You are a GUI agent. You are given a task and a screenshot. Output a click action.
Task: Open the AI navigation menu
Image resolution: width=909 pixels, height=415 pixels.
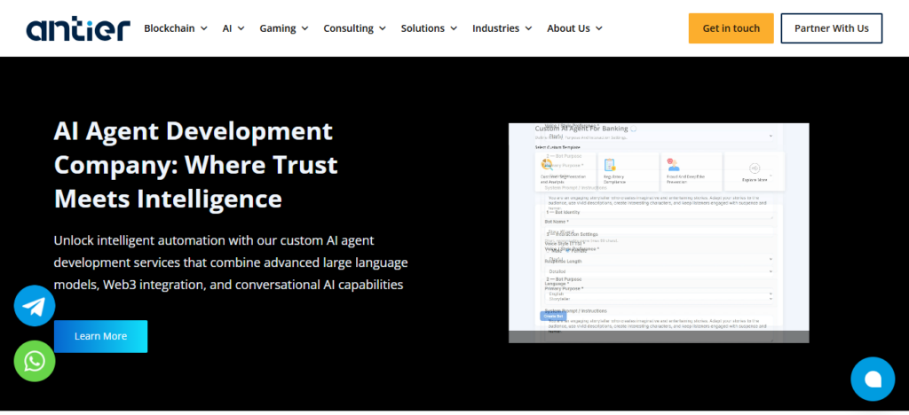(233, 28)
